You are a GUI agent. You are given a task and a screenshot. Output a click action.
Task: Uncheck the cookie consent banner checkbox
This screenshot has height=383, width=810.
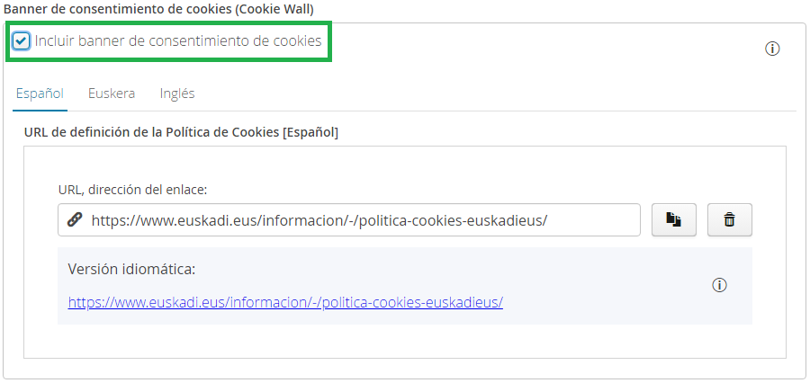point(22,40)
